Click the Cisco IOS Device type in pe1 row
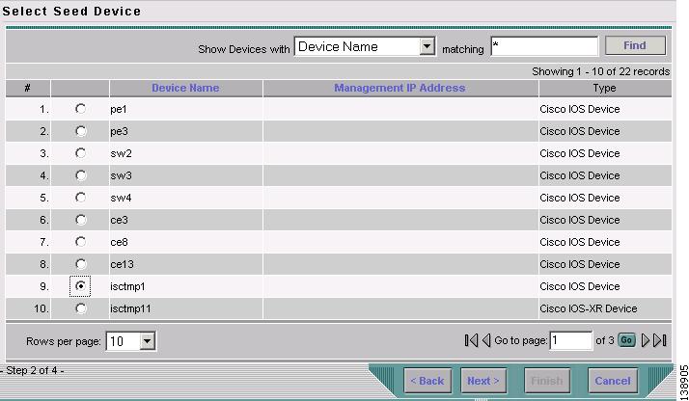Screen dimensions: 689x401 tap(580, 109)
